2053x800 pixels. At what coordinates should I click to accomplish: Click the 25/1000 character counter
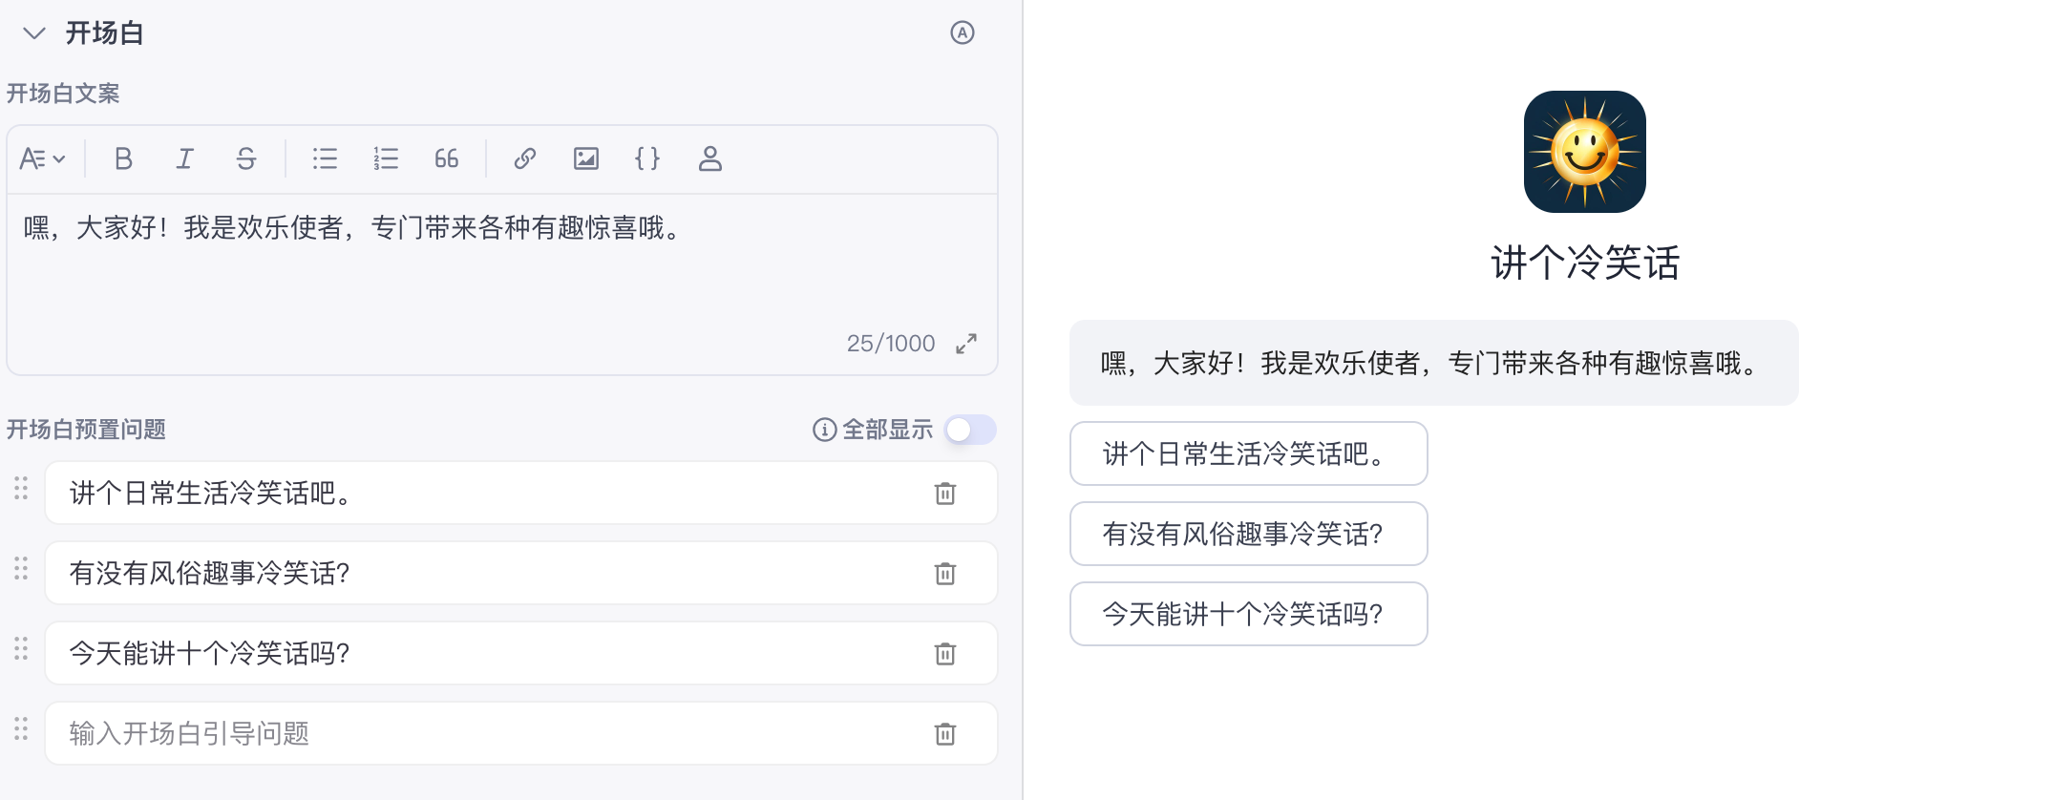[x=891, y=344]
